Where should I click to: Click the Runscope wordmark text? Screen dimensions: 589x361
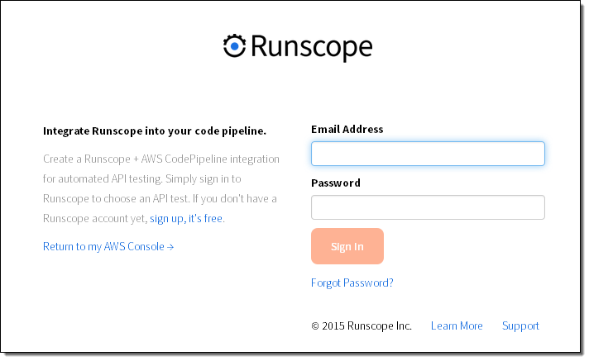tap(311, 47)
